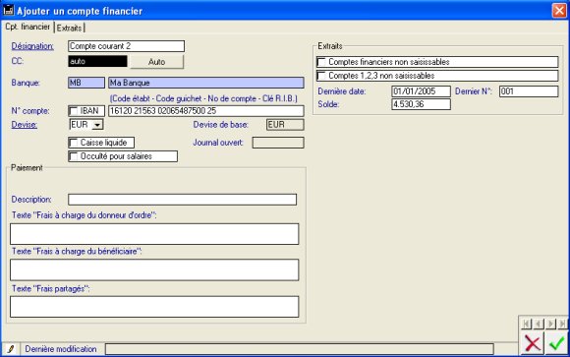Click the Journal ouvert field

pyautogui.click(x=278, y=143)
